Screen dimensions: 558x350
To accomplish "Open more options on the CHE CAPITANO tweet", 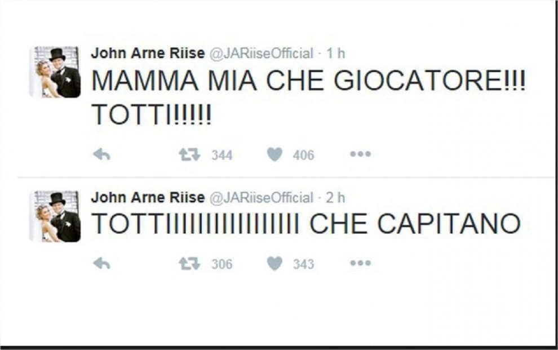I will pyautogui.click(x=360, y=263).
